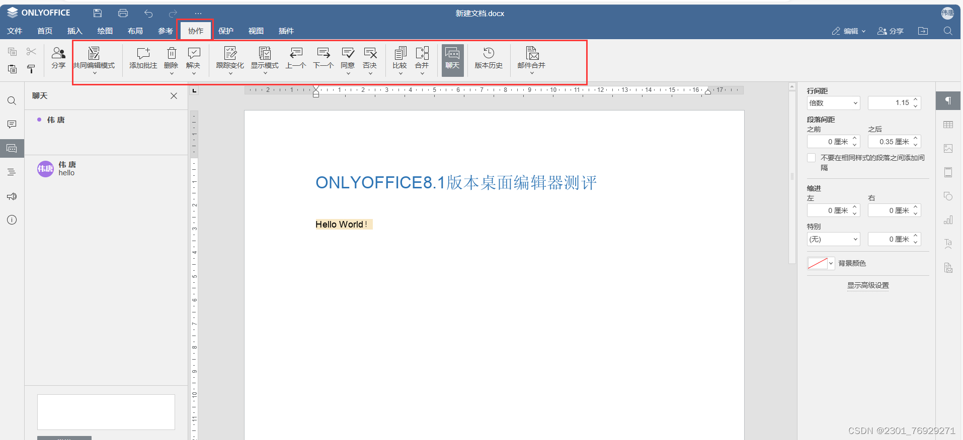Open the more options ellipsis in title bar
Image resolution: width=963 pixels, height=440 pixels.
[x=198, y=14]
